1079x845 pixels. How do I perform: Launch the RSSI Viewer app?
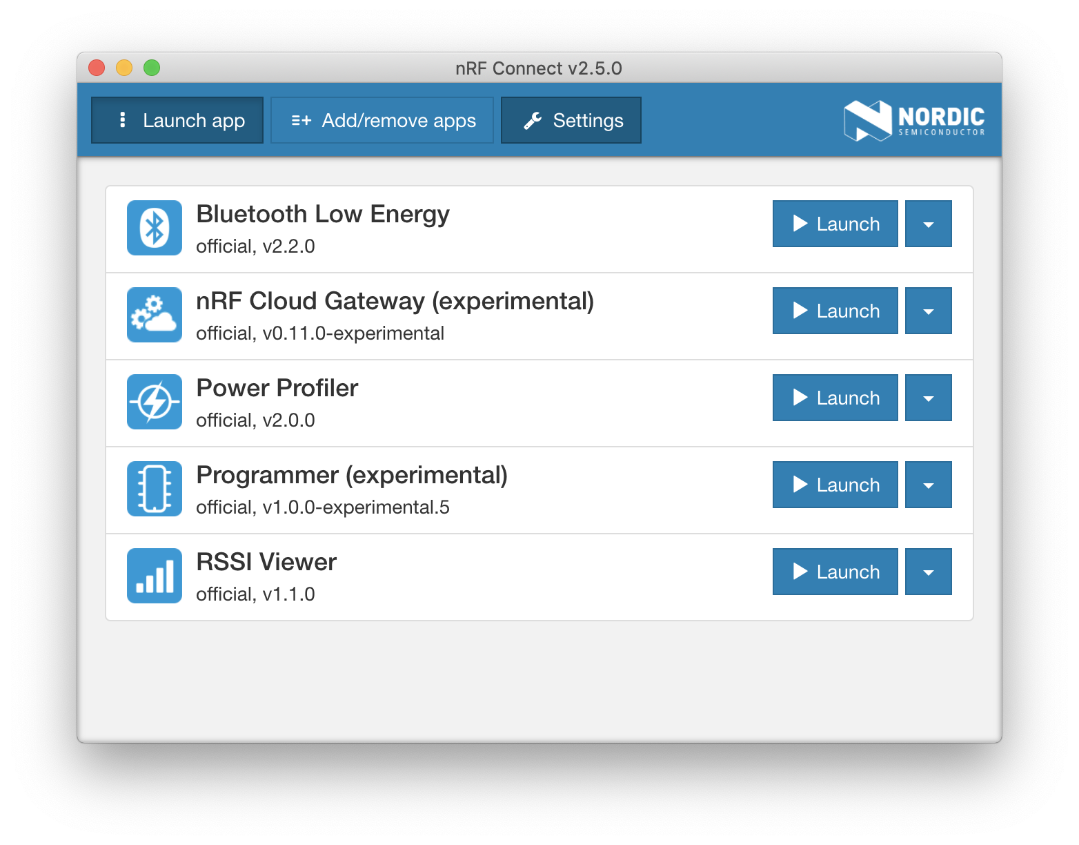tap(835, 571)
